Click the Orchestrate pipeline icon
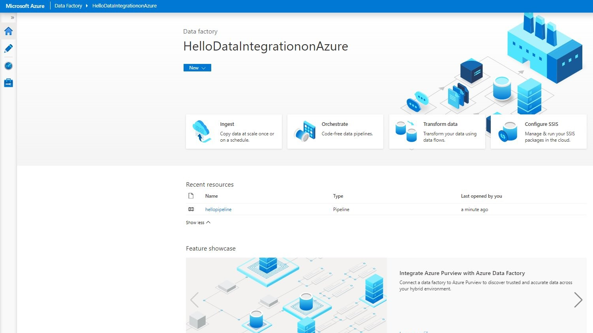Viewport: 593px width, 333px height. pos(304,131)
